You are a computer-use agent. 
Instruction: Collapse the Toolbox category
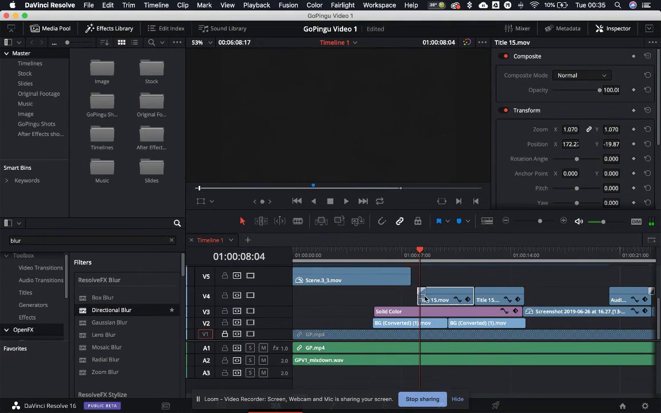coord(6,256)
